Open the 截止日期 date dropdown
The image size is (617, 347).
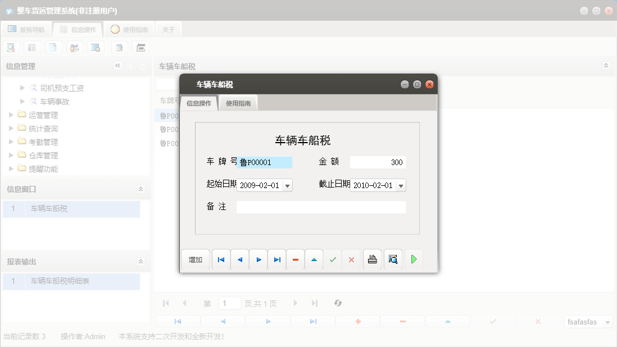coord(400,185)
